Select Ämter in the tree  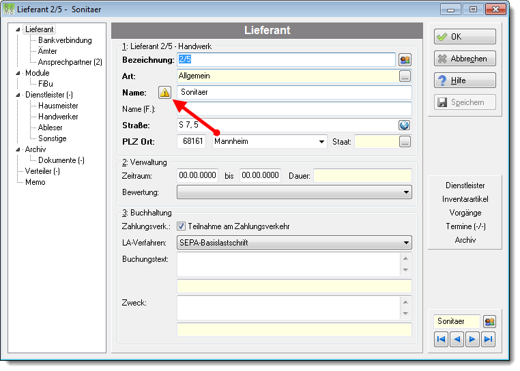[47, 51]
